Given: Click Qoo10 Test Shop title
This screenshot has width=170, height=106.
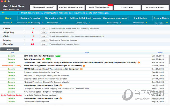Looking at the screenshot, I should pyautogui.click(x=13, y=6).
